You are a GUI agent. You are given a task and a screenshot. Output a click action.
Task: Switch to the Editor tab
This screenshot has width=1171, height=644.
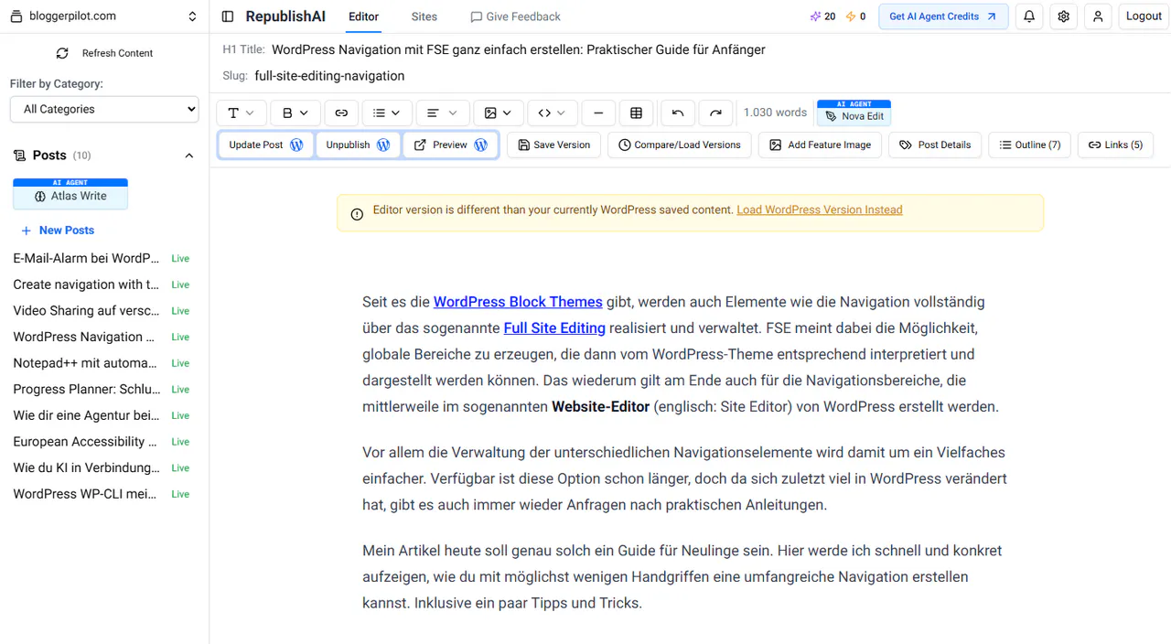(x=363, y=16)
